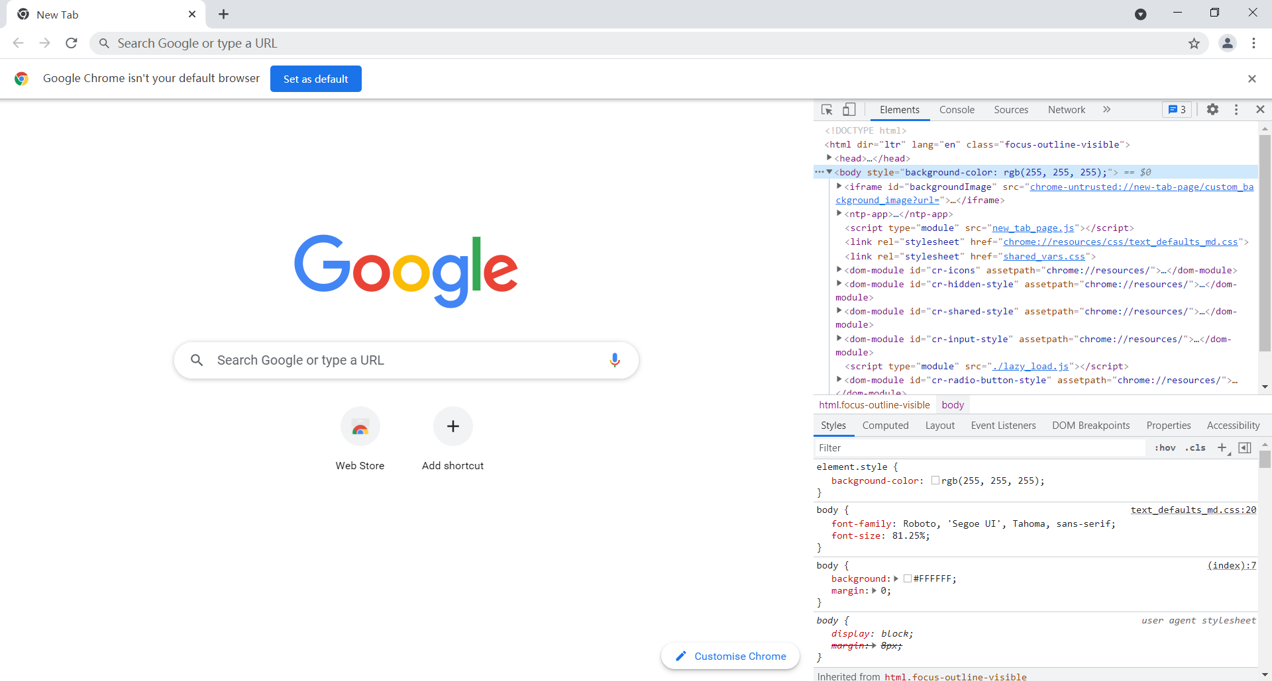Select the Elements tab
The width and height of the screenshot is (1272, 681).
pos(900,110)
